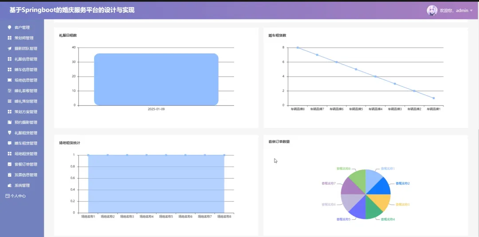
Task: Select the indigo 套餐名称5 pie slice
Action: (x=359, y=211)
